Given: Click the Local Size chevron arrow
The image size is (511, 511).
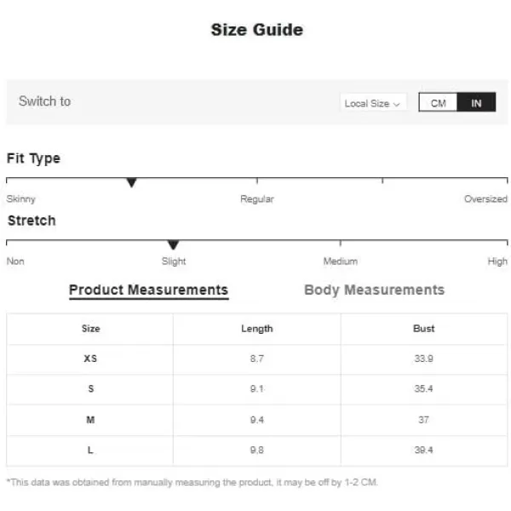Looking at the screenshot, I should 397,104.
